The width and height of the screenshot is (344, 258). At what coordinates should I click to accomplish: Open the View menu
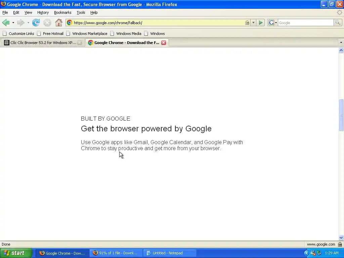(x=28, y=12)
